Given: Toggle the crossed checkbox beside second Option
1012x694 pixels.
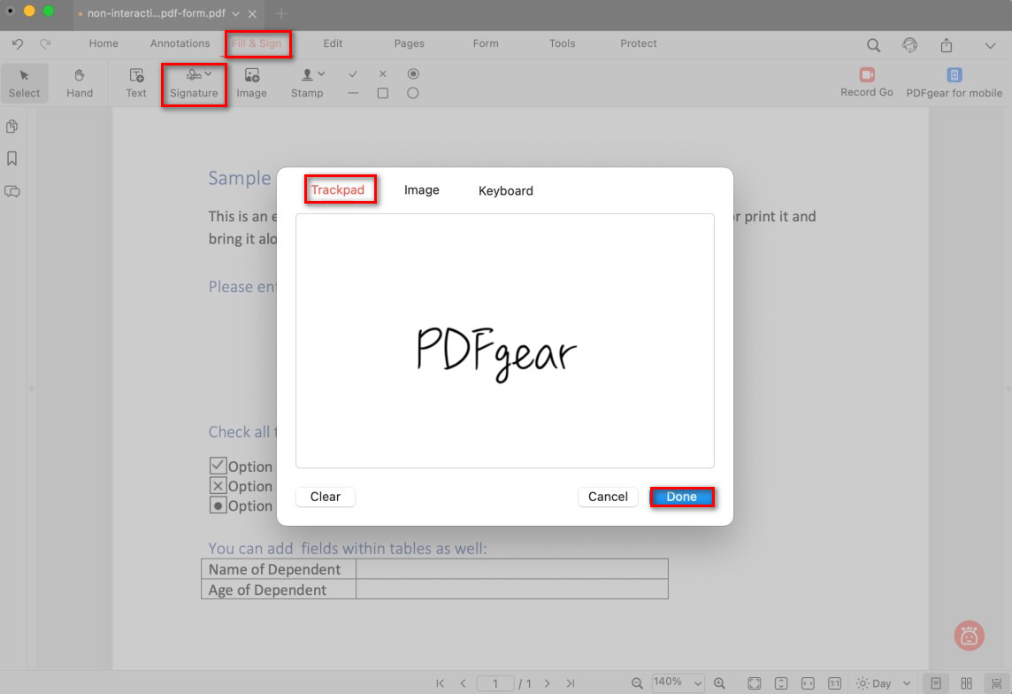Looking at the screenshot, I should [218, 485].
